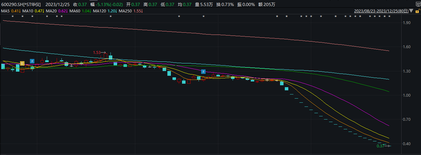Click the red 1.53 high price label

(x=97, y=52)
